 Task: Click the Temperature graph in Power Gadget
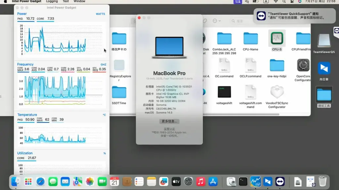[62, 136]
